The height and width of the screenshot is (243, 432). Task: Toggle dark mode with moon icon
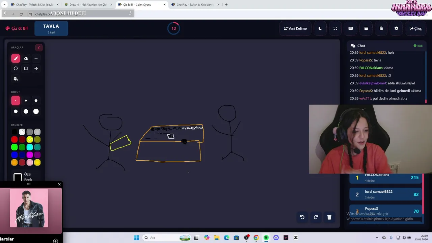[x=320, y=28]
